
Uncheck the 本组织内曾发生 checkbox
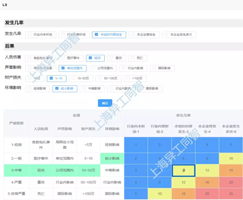[97, 35]
